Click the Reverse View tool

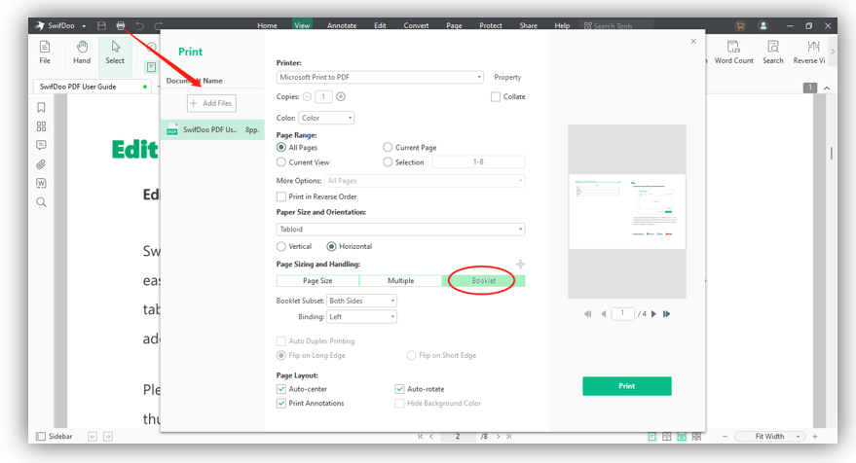coord(809,53)
